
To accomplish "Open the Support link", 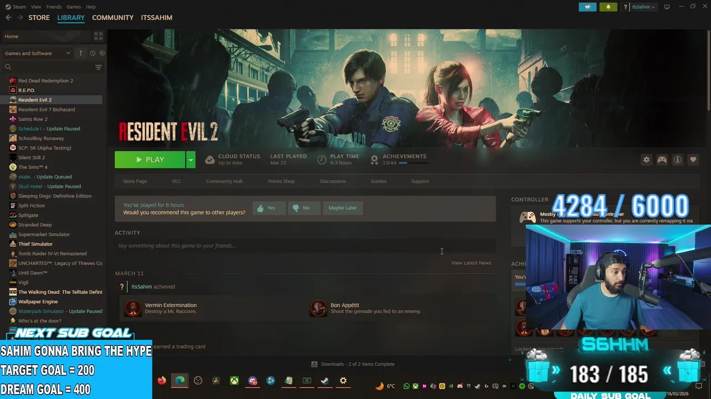I will tap(420, 181).
